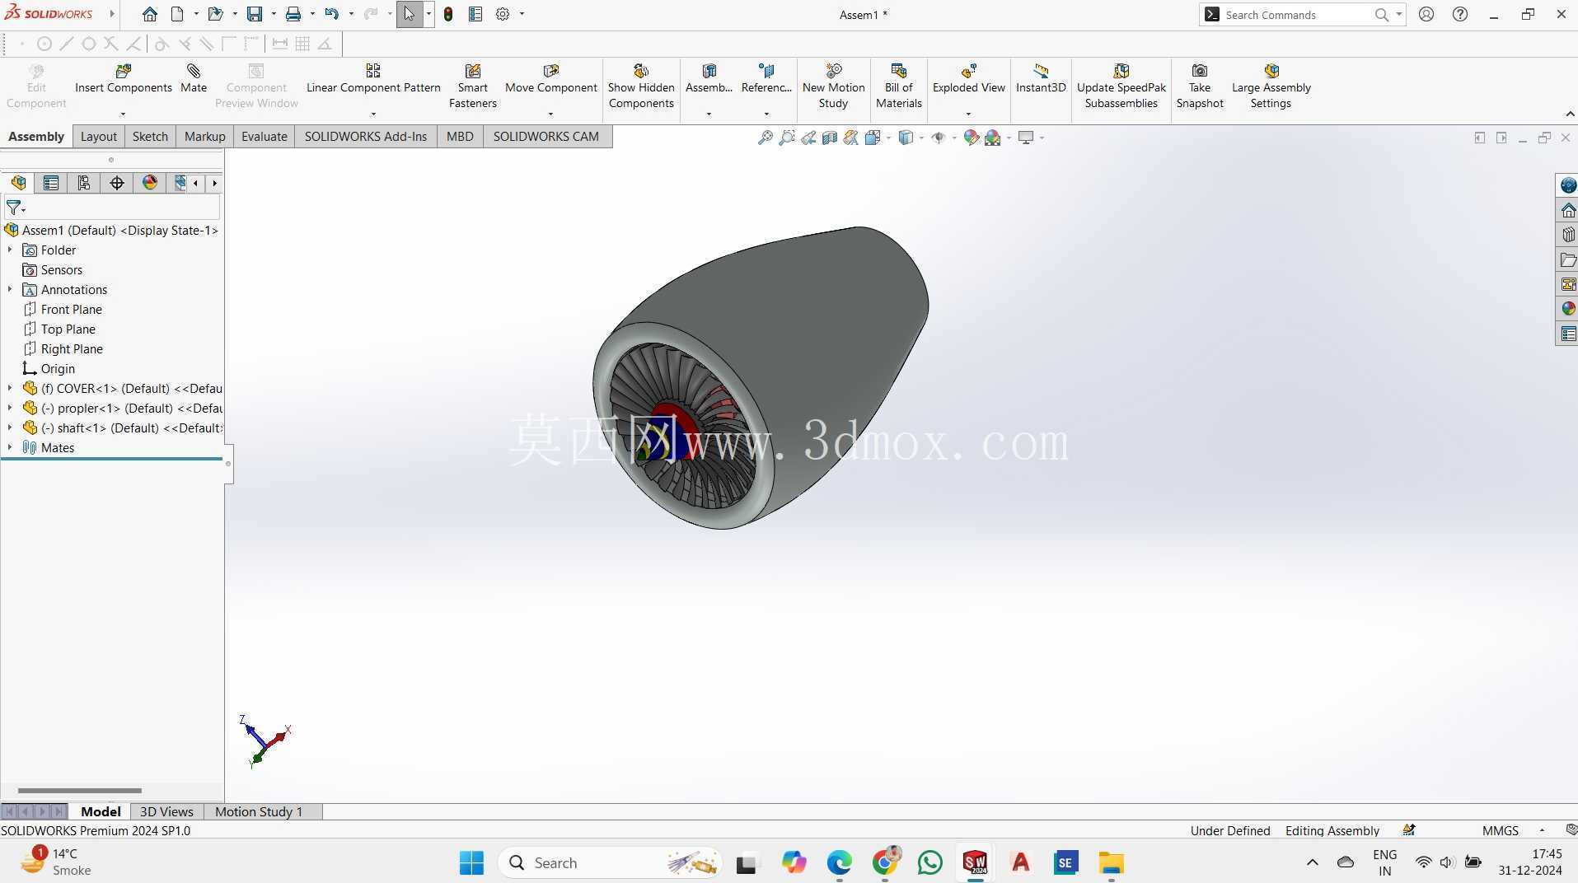The height and width of the screenshot is (883, 1578).
Task: Click the Home icon in the title bar
Action: (x=149, y=14)
